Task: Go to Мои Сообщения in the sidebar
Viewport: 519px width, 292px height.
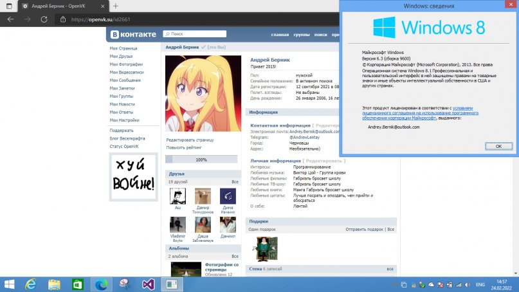Action: tap(125, 80)
